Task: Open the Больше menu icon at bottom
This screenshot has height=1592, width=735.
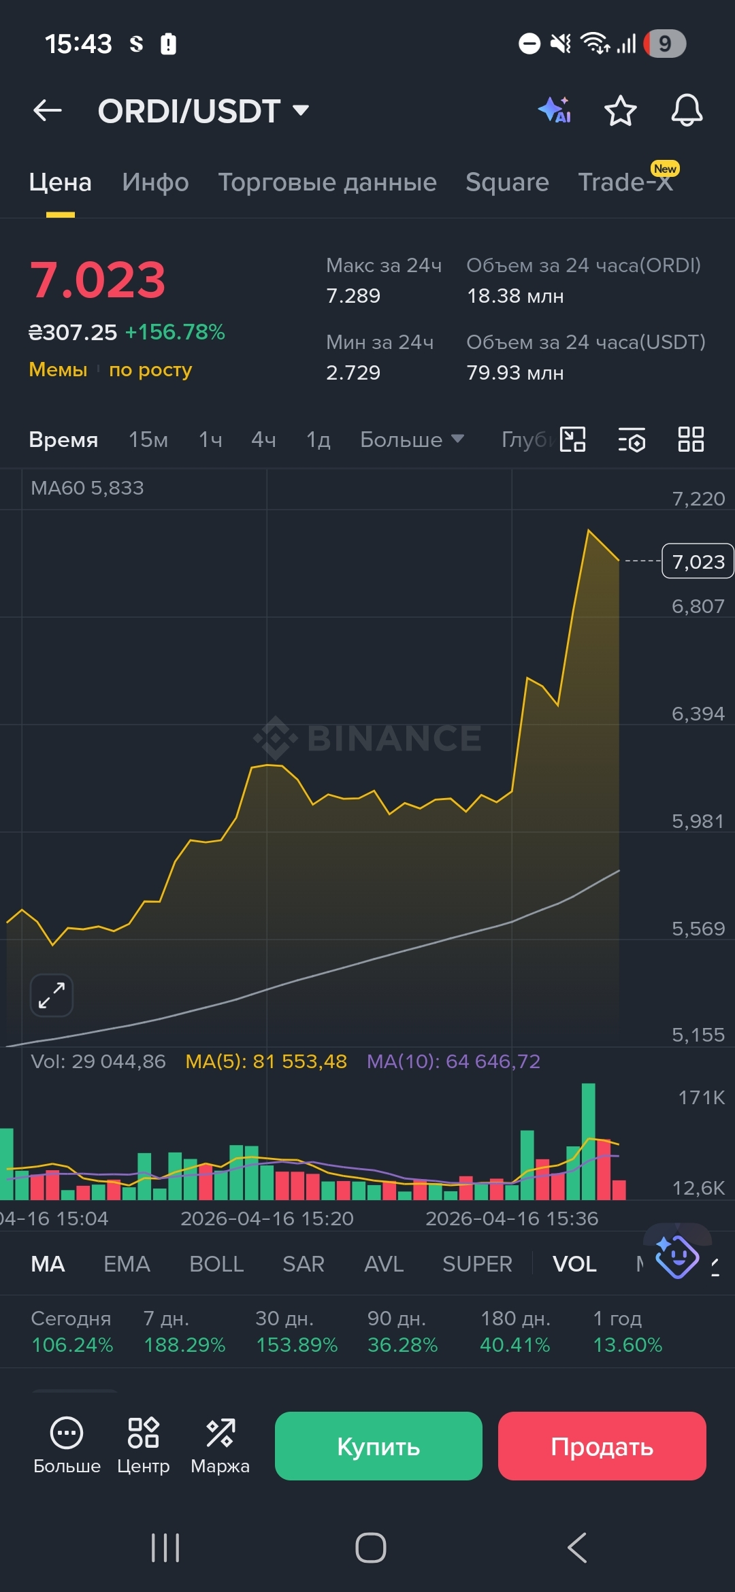Action: pyautogui.click(x=67, y=1445)
